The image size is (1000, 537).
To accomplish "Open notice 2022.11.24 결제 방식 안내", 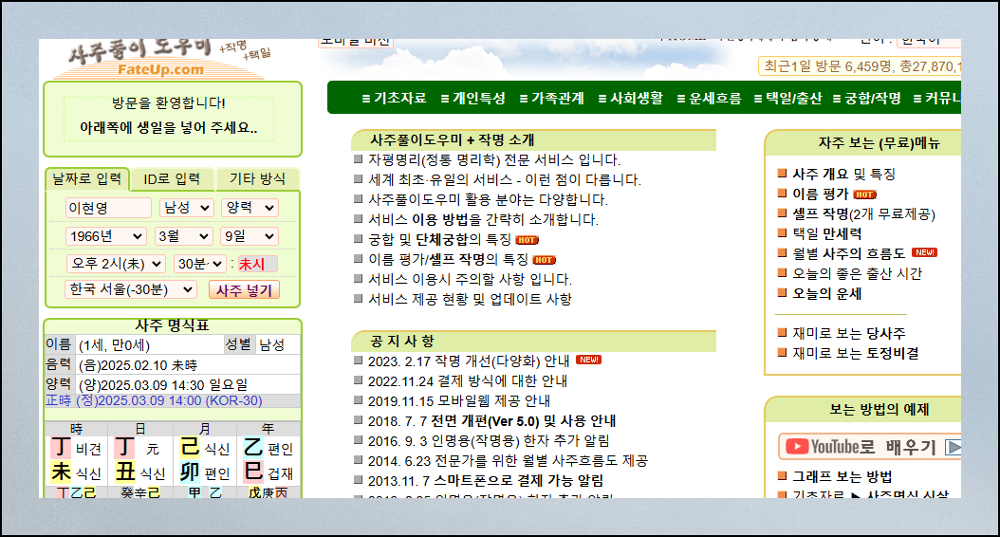I will 468,380.
